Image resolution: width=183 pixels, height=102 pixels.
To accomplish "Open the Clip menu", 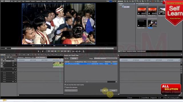I will point(23,1).
